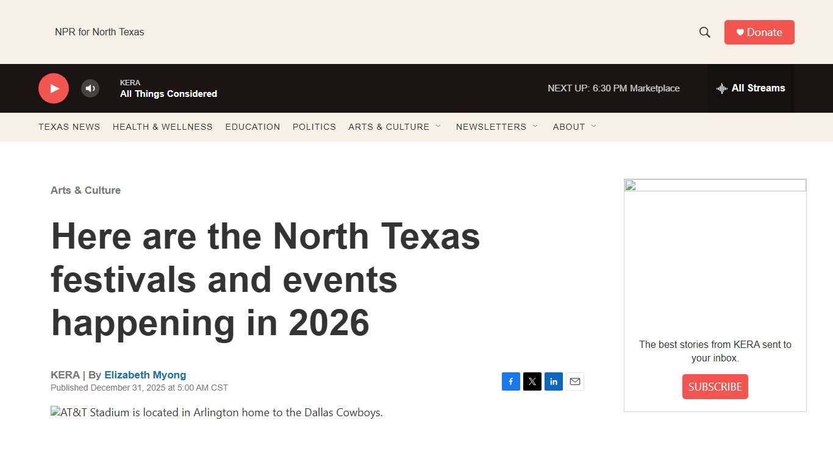Viewport: 833px width, 468px height.
Task: Open the Education section
Action: 252,127
